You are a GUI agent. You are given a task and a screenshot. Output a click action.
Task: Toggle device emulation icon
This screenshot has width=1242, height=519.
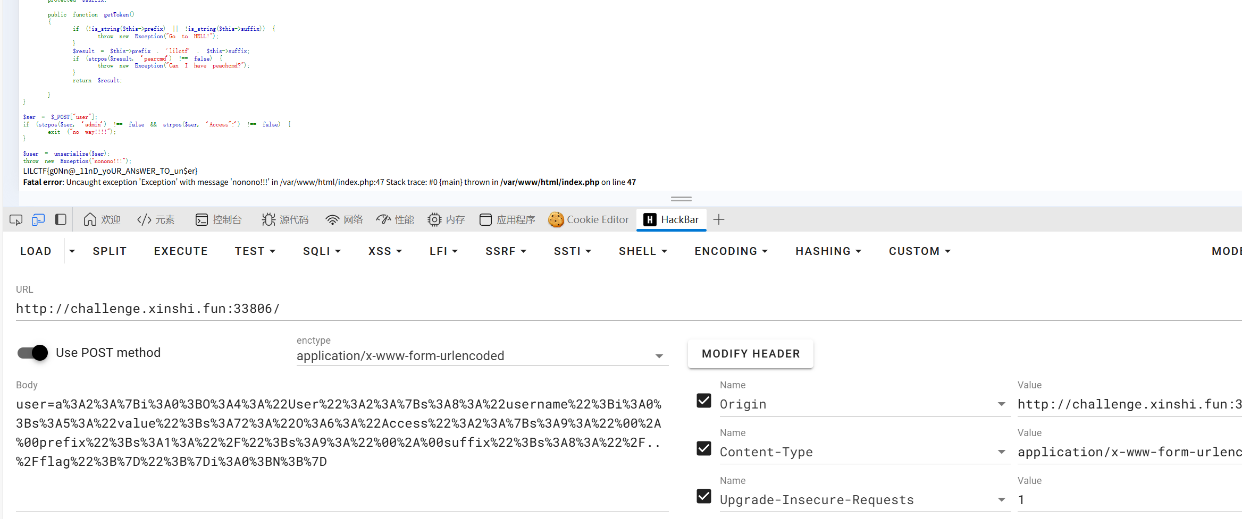(x=38, y=220)
